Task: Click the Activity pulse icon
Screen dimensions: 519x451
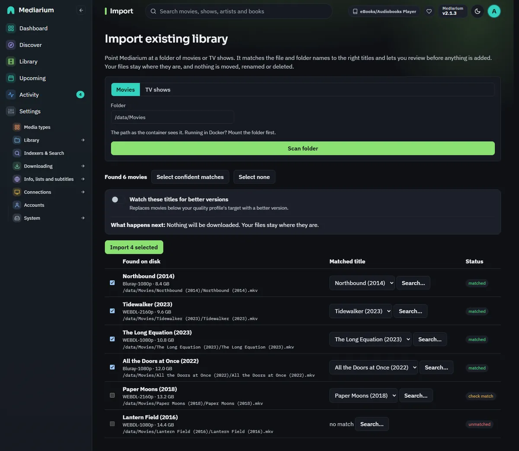Action: 11,95
